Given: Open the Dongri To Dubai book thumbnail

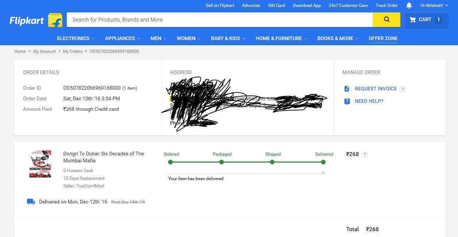Looking at the screenshot, I should 40,164.
